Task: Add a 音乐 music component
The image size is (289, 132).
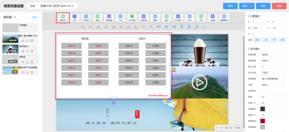Action: [x=167, y=18]
